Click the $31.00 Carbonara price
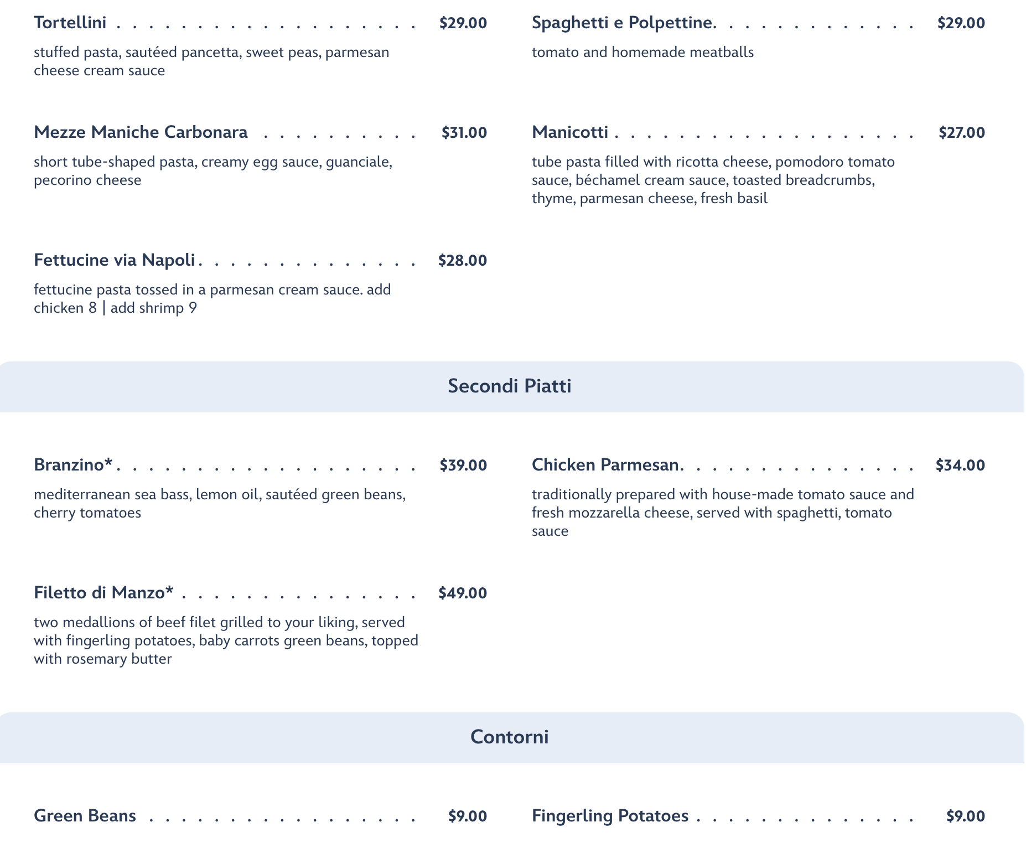1026x848 pixels. (x=464, y=133)
